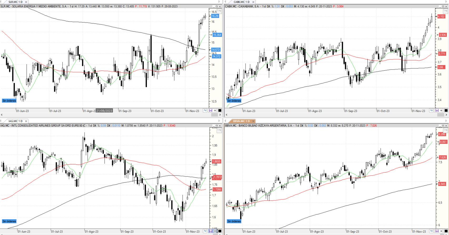This screenshot has width=449, height=235.
Task: Click the 14,672 price label on SLR.MC
Action: coord(216,50)
